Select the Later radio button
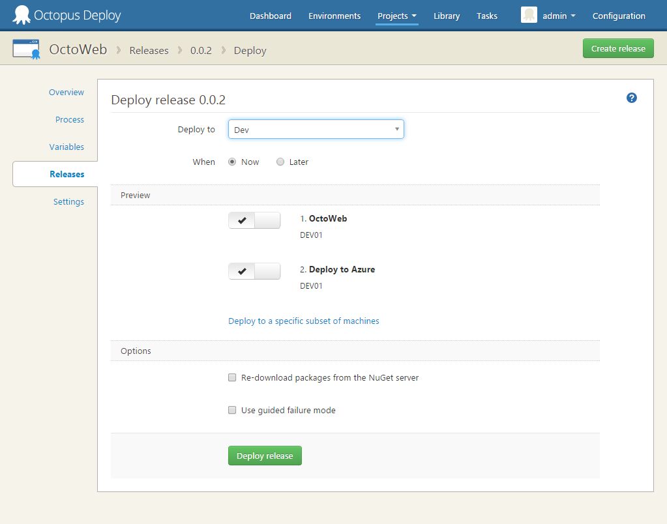 [280, 162]
